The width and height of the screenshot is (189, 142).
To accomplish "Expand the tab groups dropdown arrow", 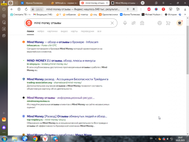I will click(16, 3).
